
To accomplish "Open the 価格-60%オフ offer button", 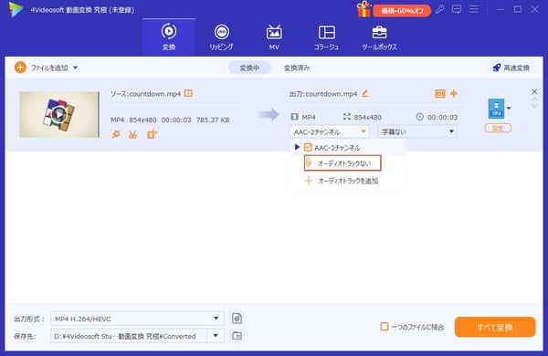I will coord(402,11).
